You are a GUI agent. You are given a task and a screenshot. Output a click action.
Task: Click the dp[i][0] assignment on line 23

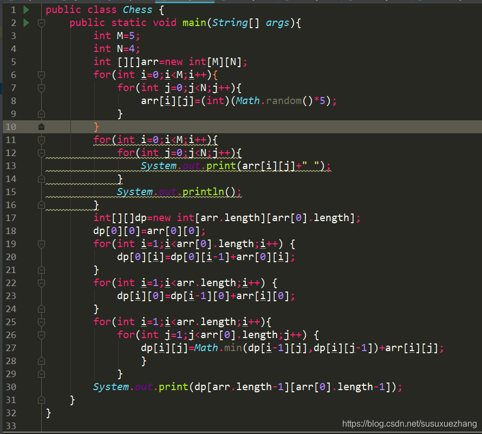[x=206, y=296]
